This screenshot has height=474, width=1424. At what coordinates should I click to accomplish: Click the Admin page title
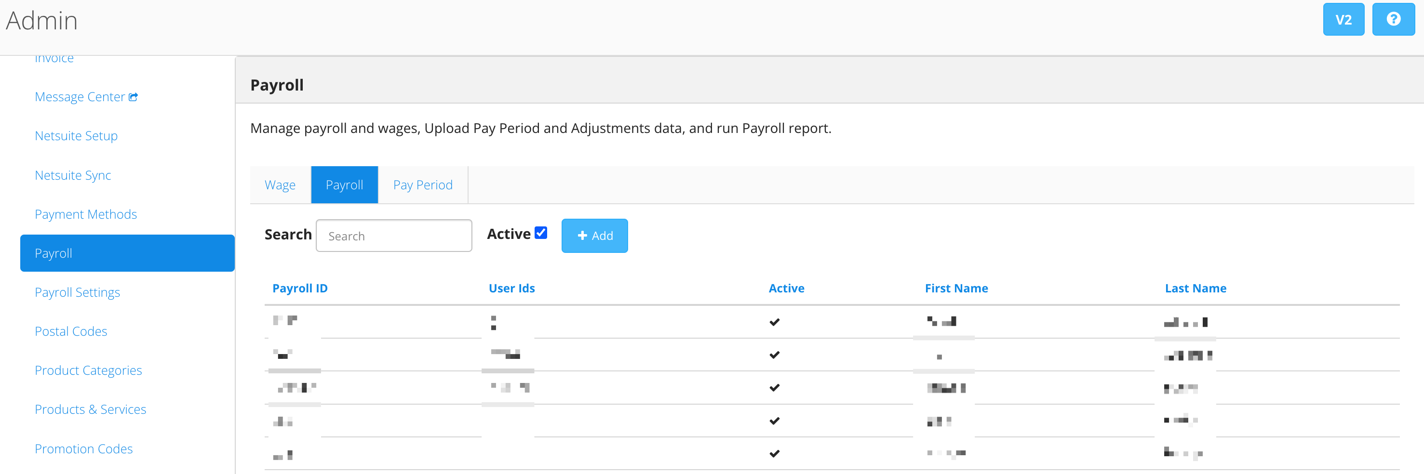[42, 20]
